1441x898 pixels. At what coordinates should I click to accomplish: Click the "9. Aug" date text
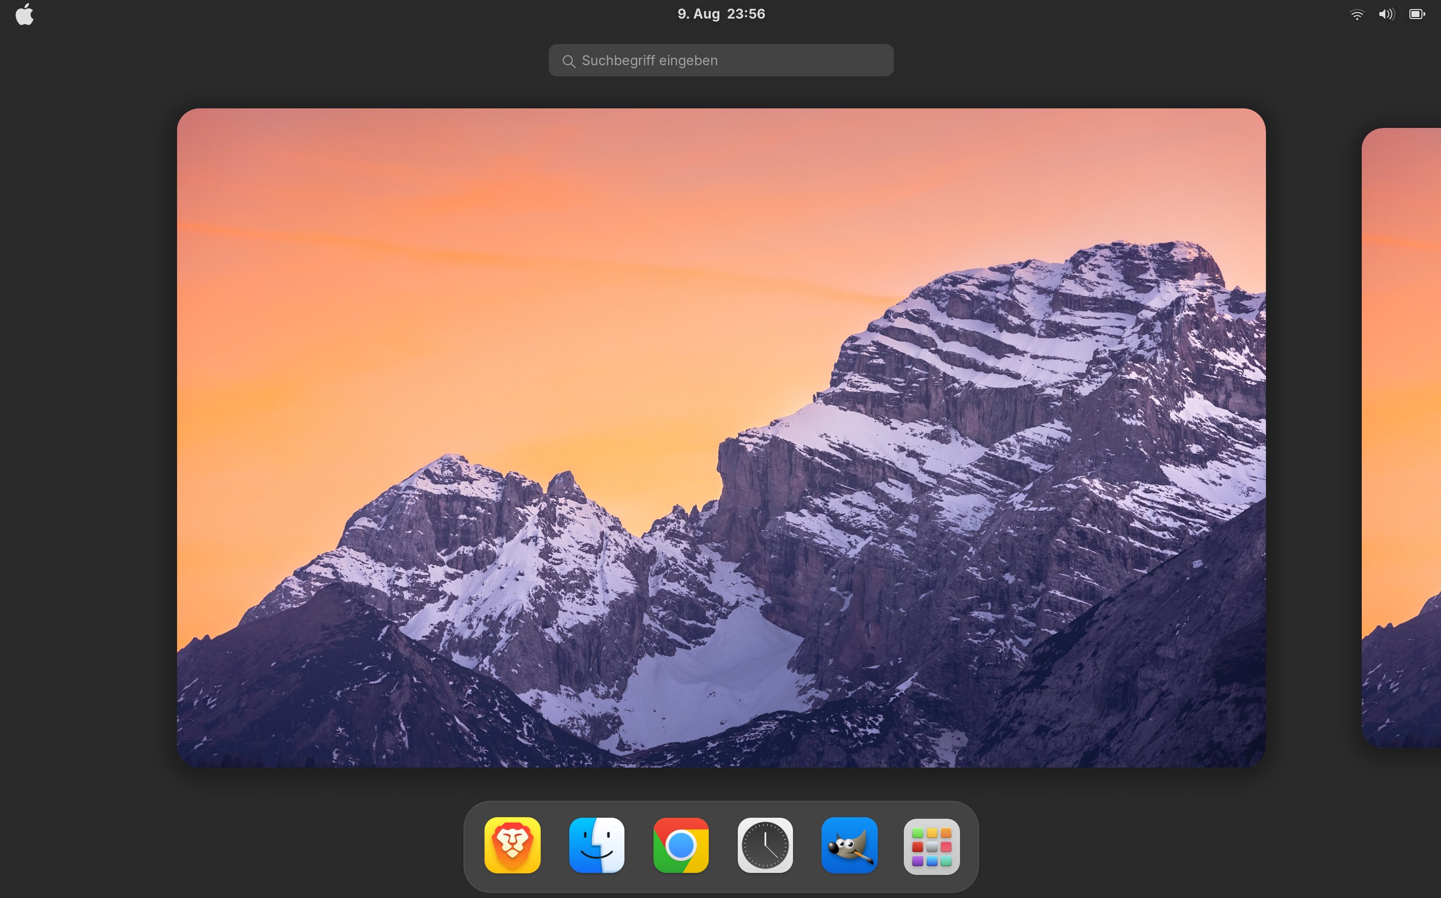[x=698, y=14]
